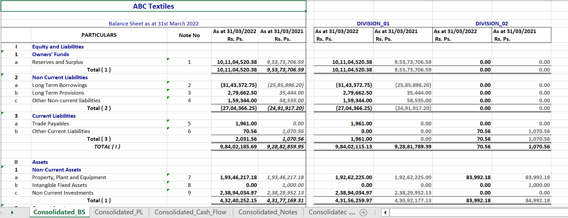Select Non Current Investments label
The width and height of the screenshot is (568, 218).
tap(63, 193)
